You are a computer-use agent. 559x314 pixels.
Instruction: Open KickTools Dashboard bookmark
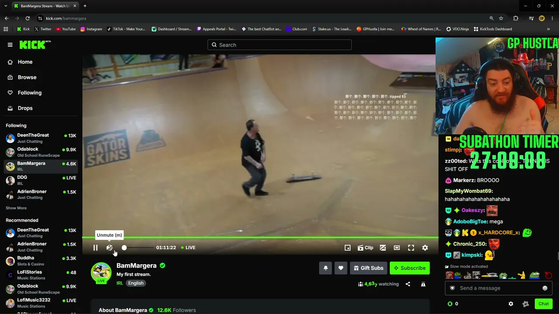coord(493,29)
